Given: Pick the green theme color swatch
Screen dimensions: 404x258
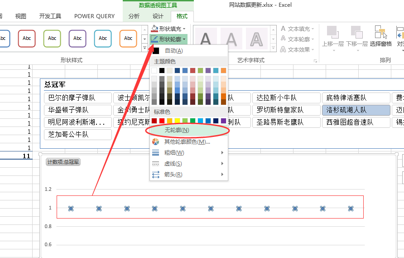Looking at the screenshot, I should (201, 70).
